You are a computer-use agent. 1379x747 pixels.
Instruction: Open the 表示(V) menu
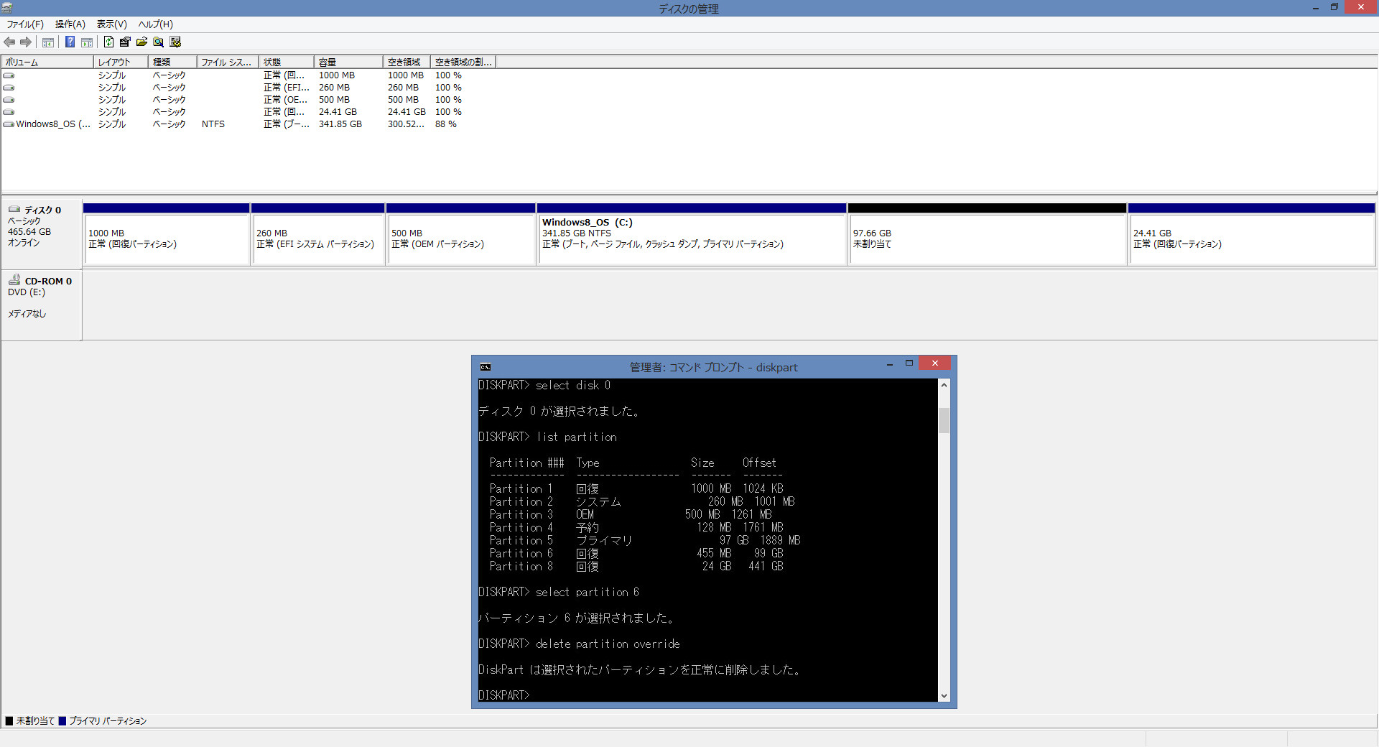click(111, 24)
